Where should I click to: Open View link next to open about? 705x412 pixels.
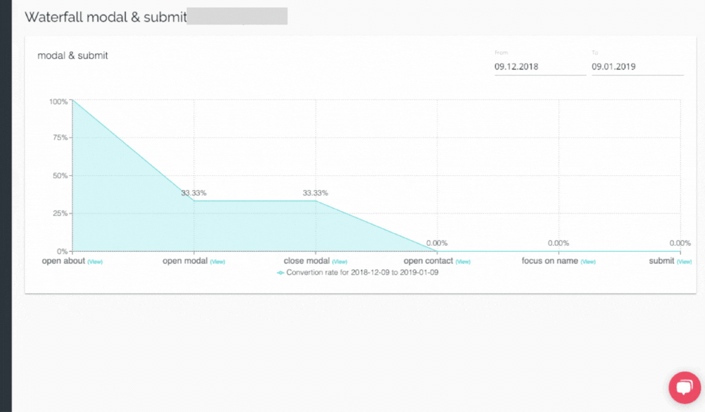(x=95, y=262)
